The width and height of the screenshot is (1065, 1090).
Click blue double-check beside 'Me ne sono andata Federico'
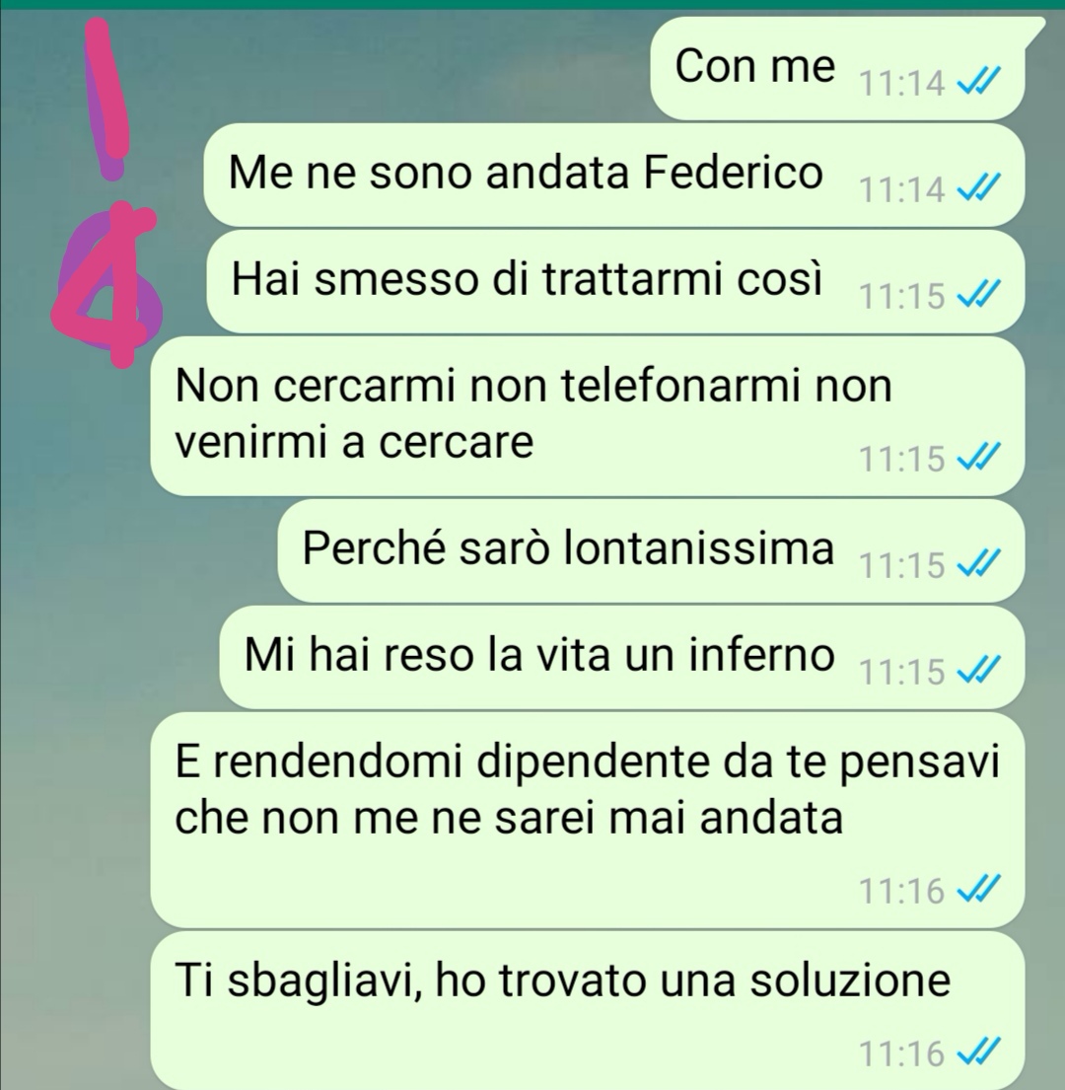[x=979, y=187]
